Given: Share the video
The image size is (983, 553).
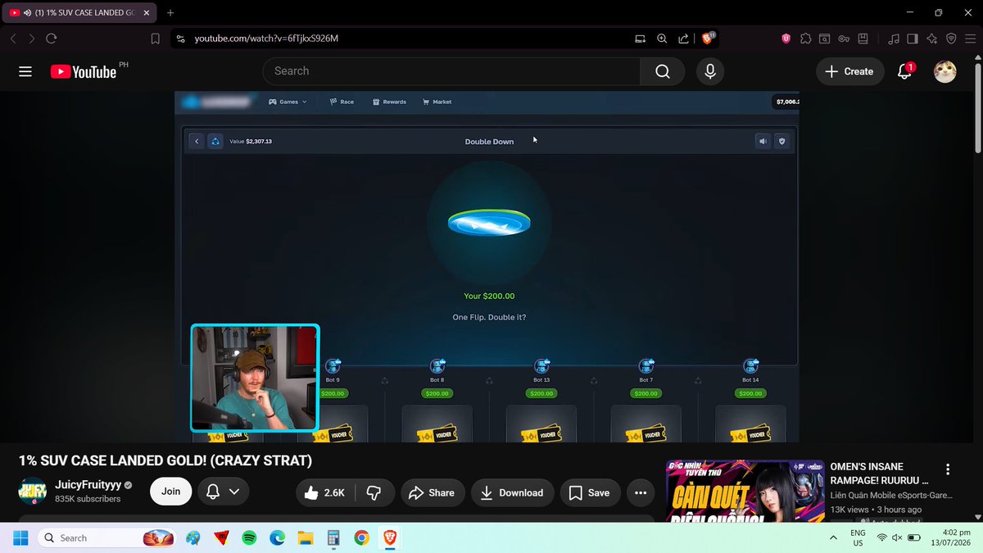Looking at the screenshot, I should (x=431, y=492).
